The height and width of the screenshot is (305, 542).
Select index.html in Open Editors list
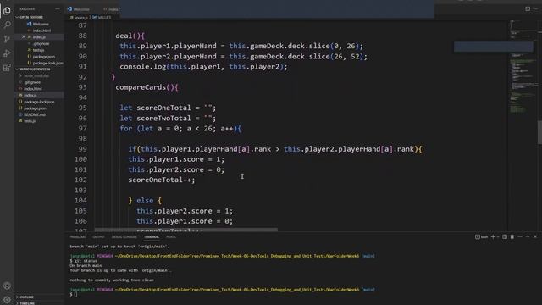pos(41,30)
